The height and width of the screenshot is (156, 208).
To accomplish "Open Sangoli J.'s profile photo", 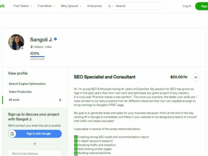I will click(x=16, y=42).
